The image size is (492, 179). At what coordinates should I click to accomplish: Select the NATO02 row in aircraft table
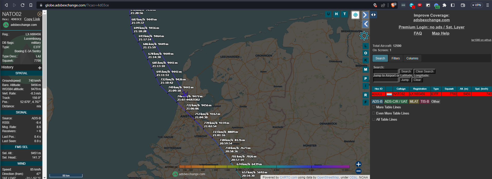(x=432, y=94)
